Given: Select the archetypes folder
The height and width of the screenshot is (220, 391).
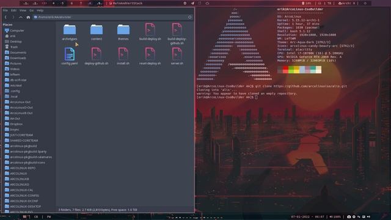Looking at the screenshot, I should [x=70, y=32].
